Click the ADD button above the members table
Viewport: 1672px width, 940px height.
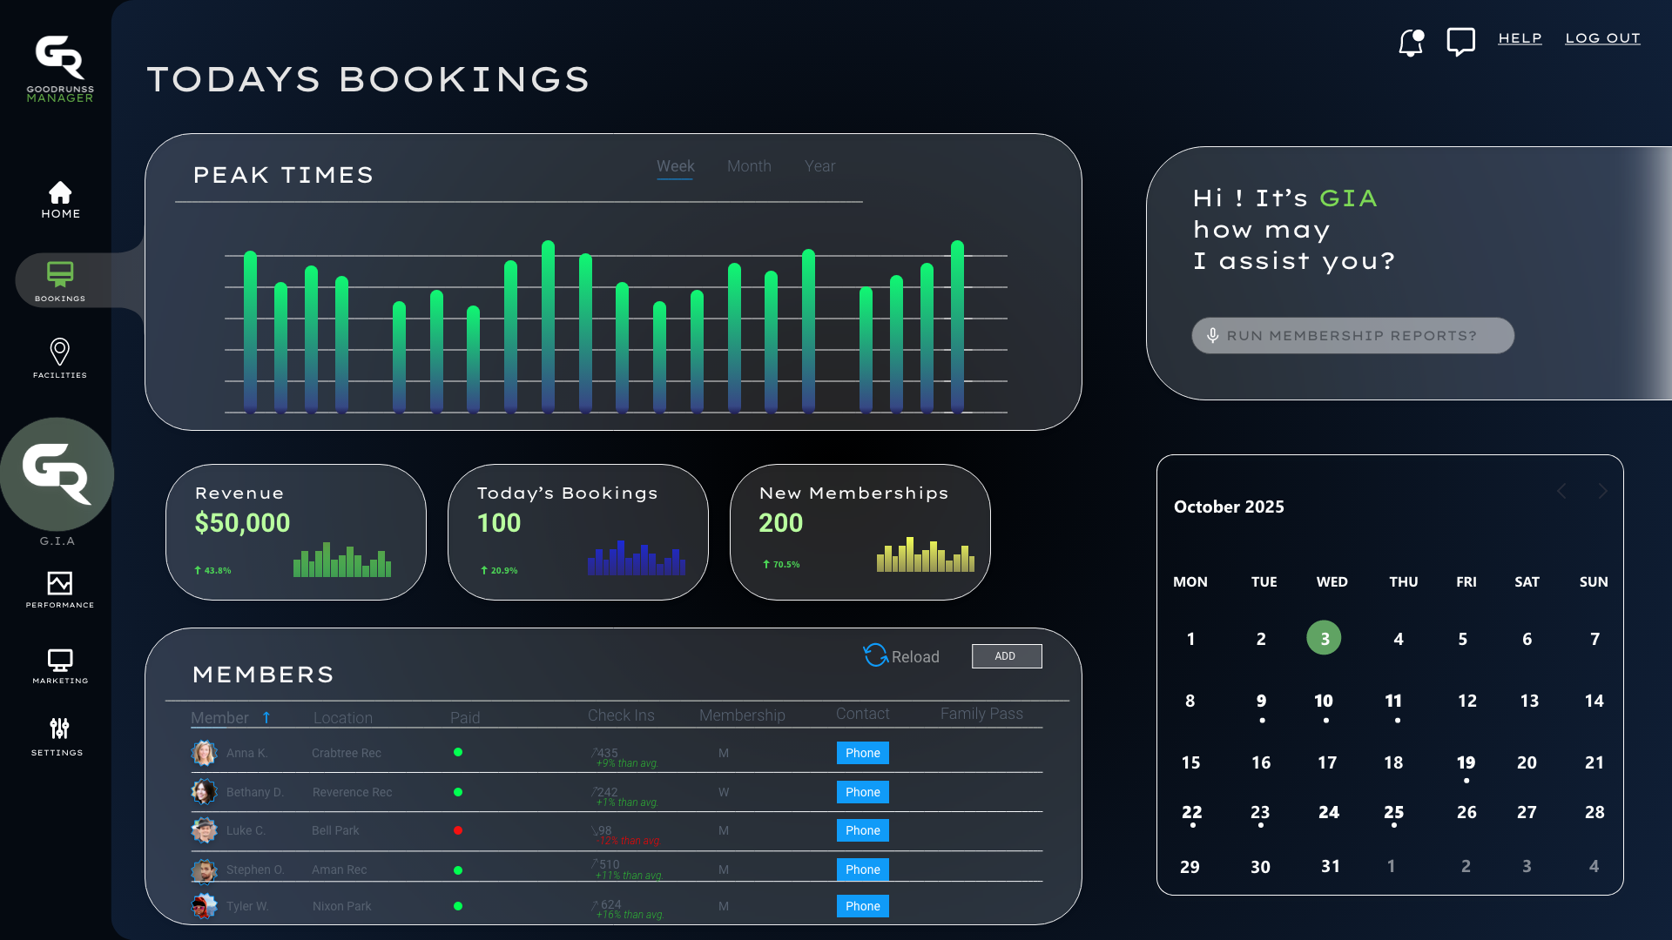[1007, 655]
